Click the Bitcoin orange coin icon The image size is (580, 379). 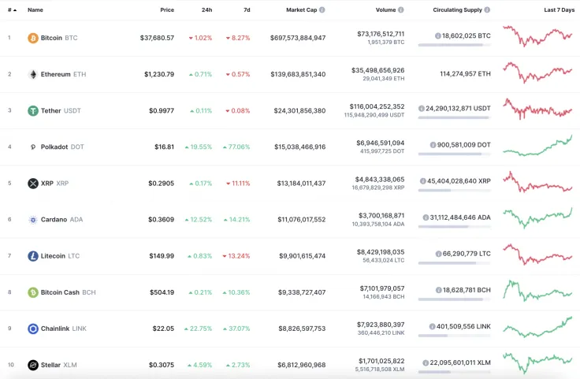pos(33,38)
